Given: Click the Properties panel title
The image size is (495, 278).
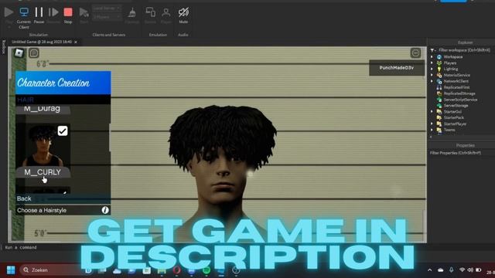Looking at the screenshot, I should click(x=466, y=145).
